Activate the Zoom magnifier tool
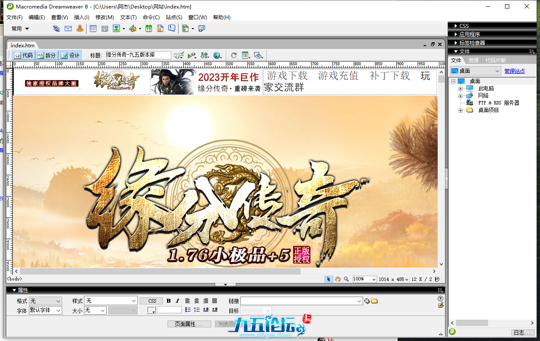The height and width of the screenshot is (341, 540). 346,279
